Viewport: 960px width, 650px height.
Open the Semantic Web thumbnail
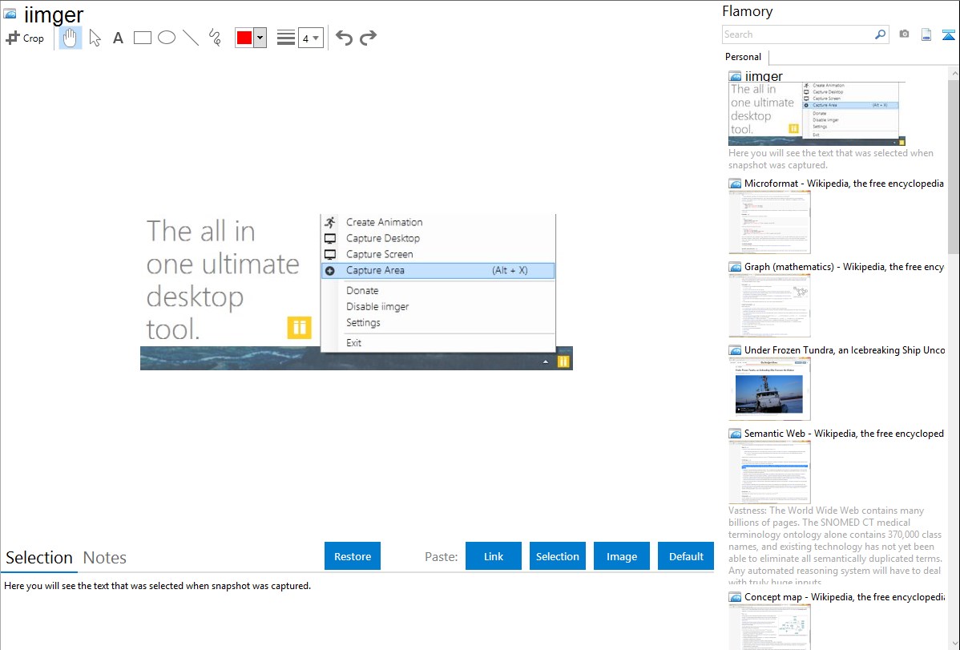point(769,472)
